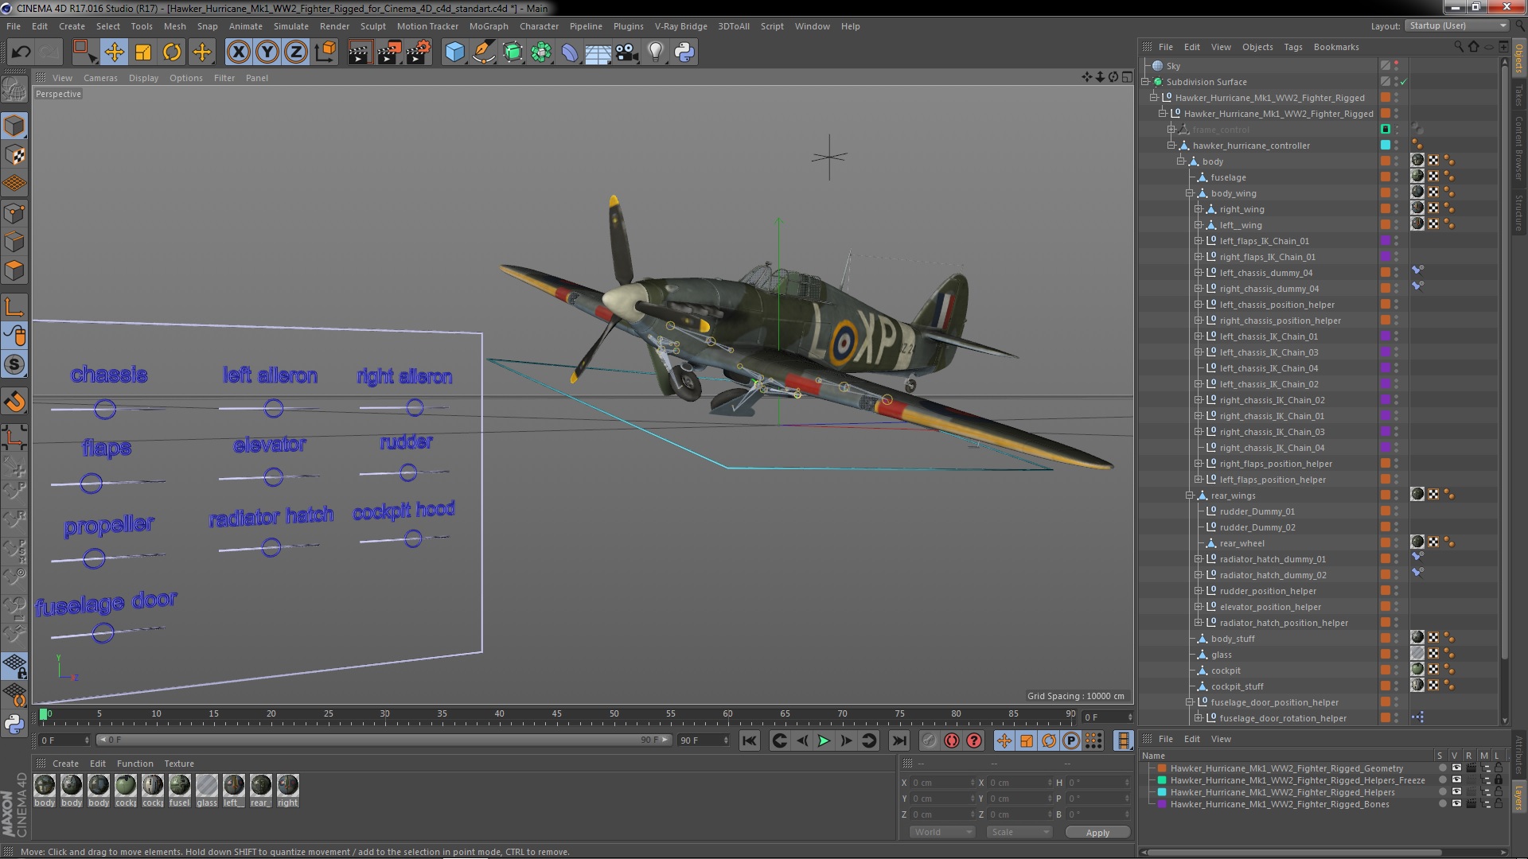Click the Apply button

tap(1097, 833)
